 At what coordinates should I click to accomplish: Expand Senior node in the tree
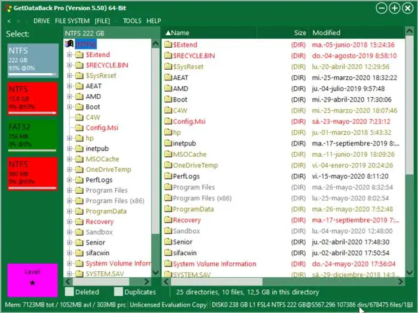pyautogui.click(x=69, y=243)
